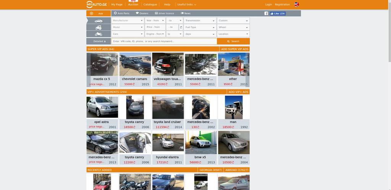
Task: Open the Engine to dropdown
Action: point(174,34)
